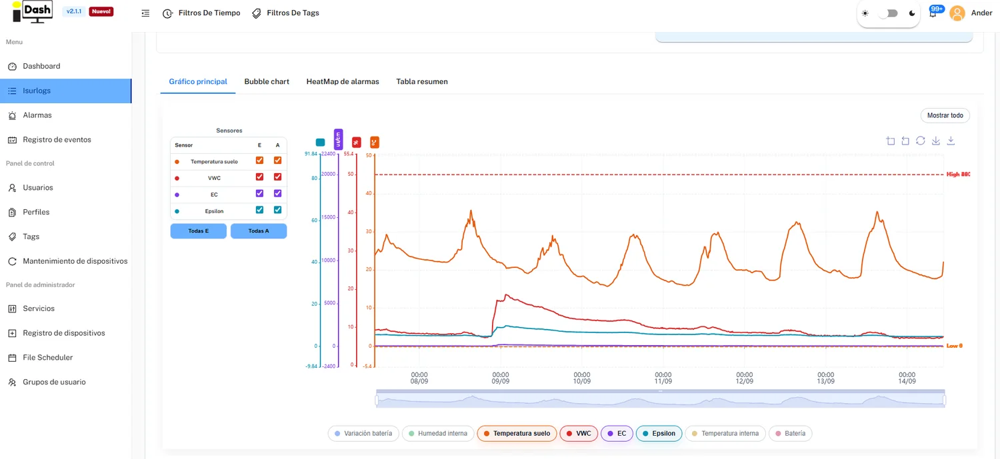The height and width of the screenshot is (459, 1000).
Task: Uncheck Temperatura suelo E checkbox
Action: (259, 161)
